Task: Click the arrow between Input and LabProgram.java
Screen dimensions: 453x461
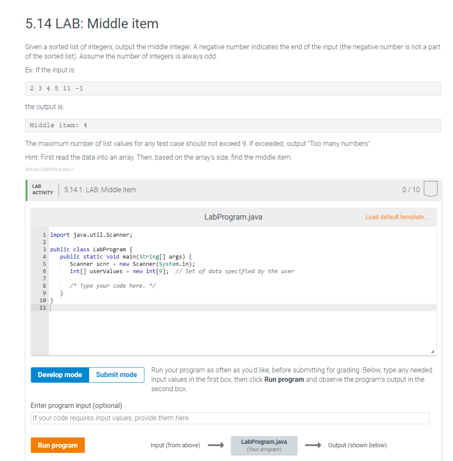Action: point(216,445)
